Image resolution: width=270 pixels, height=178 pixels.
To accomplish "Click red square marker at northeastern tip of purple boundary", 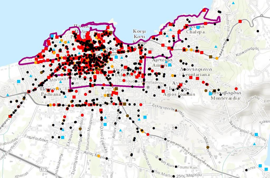I will [204, 10].
